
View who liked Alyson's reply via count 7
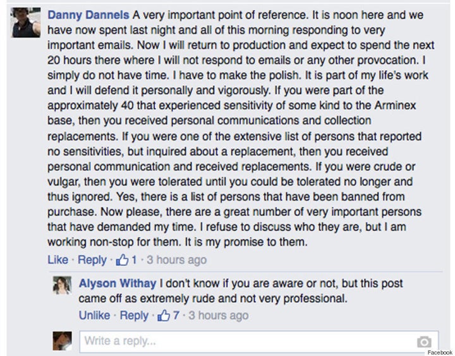point(176,315)
